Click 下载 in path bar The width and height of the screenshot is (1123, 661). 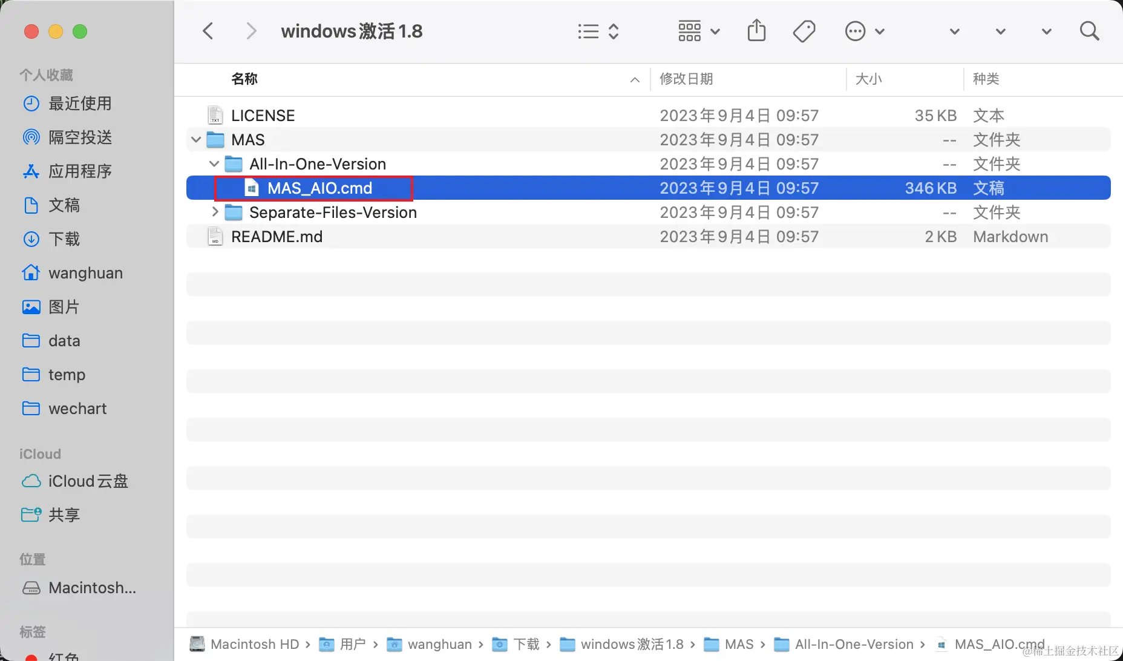tap(526, 644)
